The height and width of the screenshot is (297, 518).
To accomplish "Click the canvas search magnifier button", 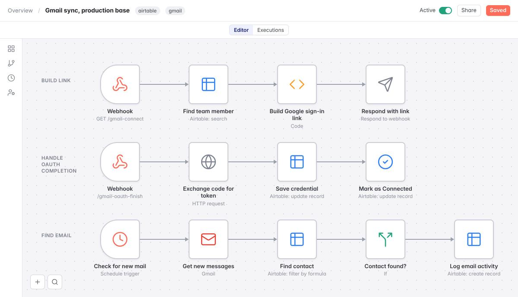I will 55,282.
